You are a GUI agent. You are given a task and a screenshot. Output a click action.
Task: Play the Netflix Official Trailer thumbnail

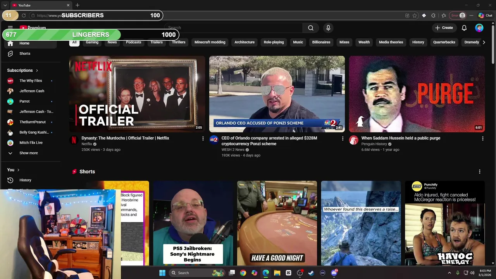pos(137,94)
